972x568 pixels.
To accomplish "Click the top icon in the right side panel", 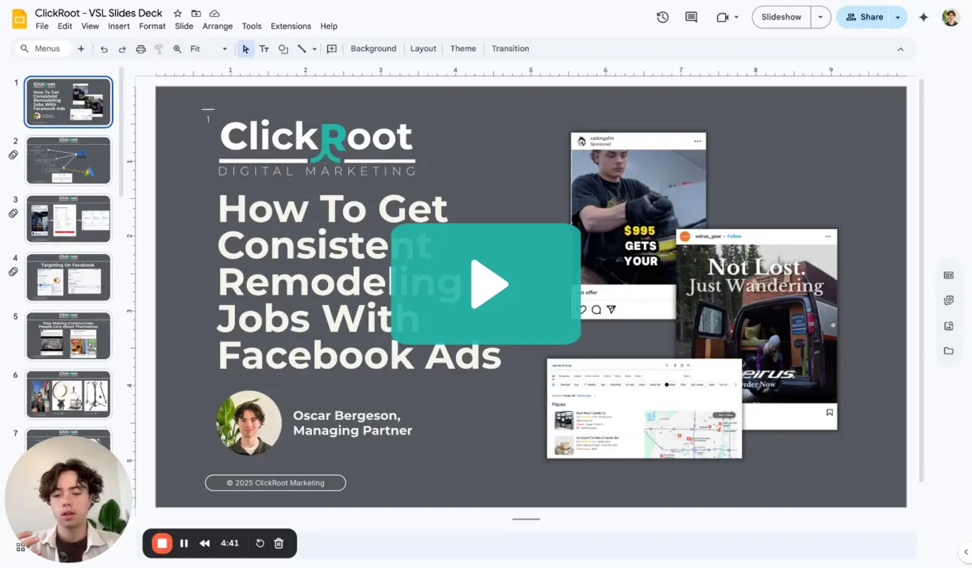I will coord(949,275).
